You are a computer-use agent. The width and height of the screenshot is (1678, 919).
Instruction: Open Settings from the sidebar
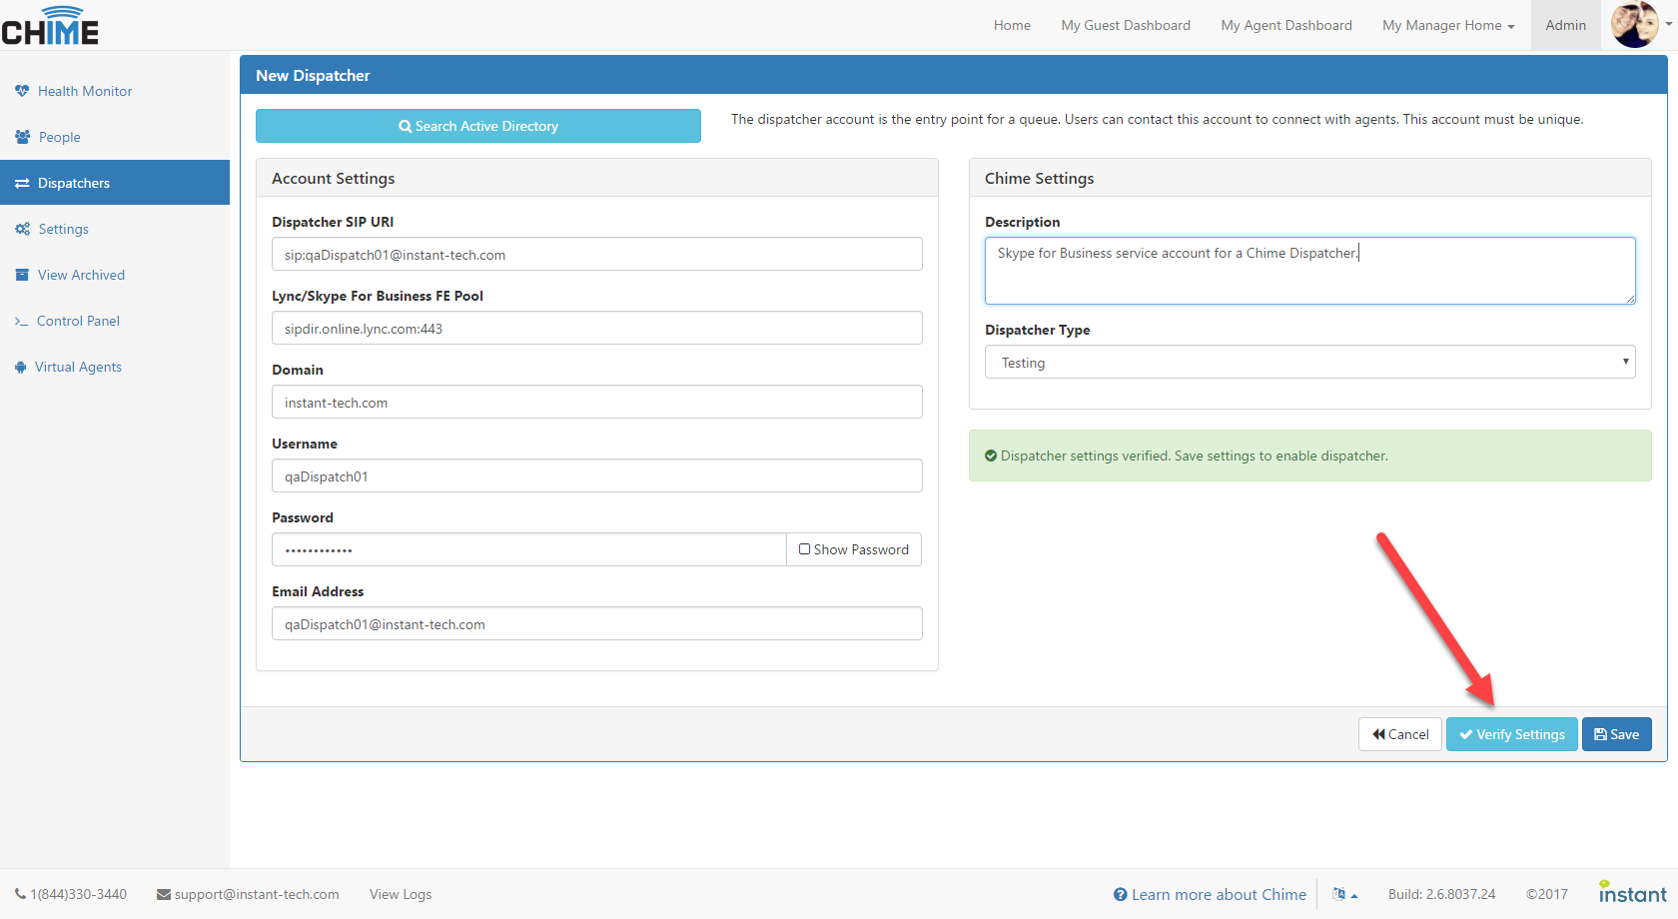(64, 229)
